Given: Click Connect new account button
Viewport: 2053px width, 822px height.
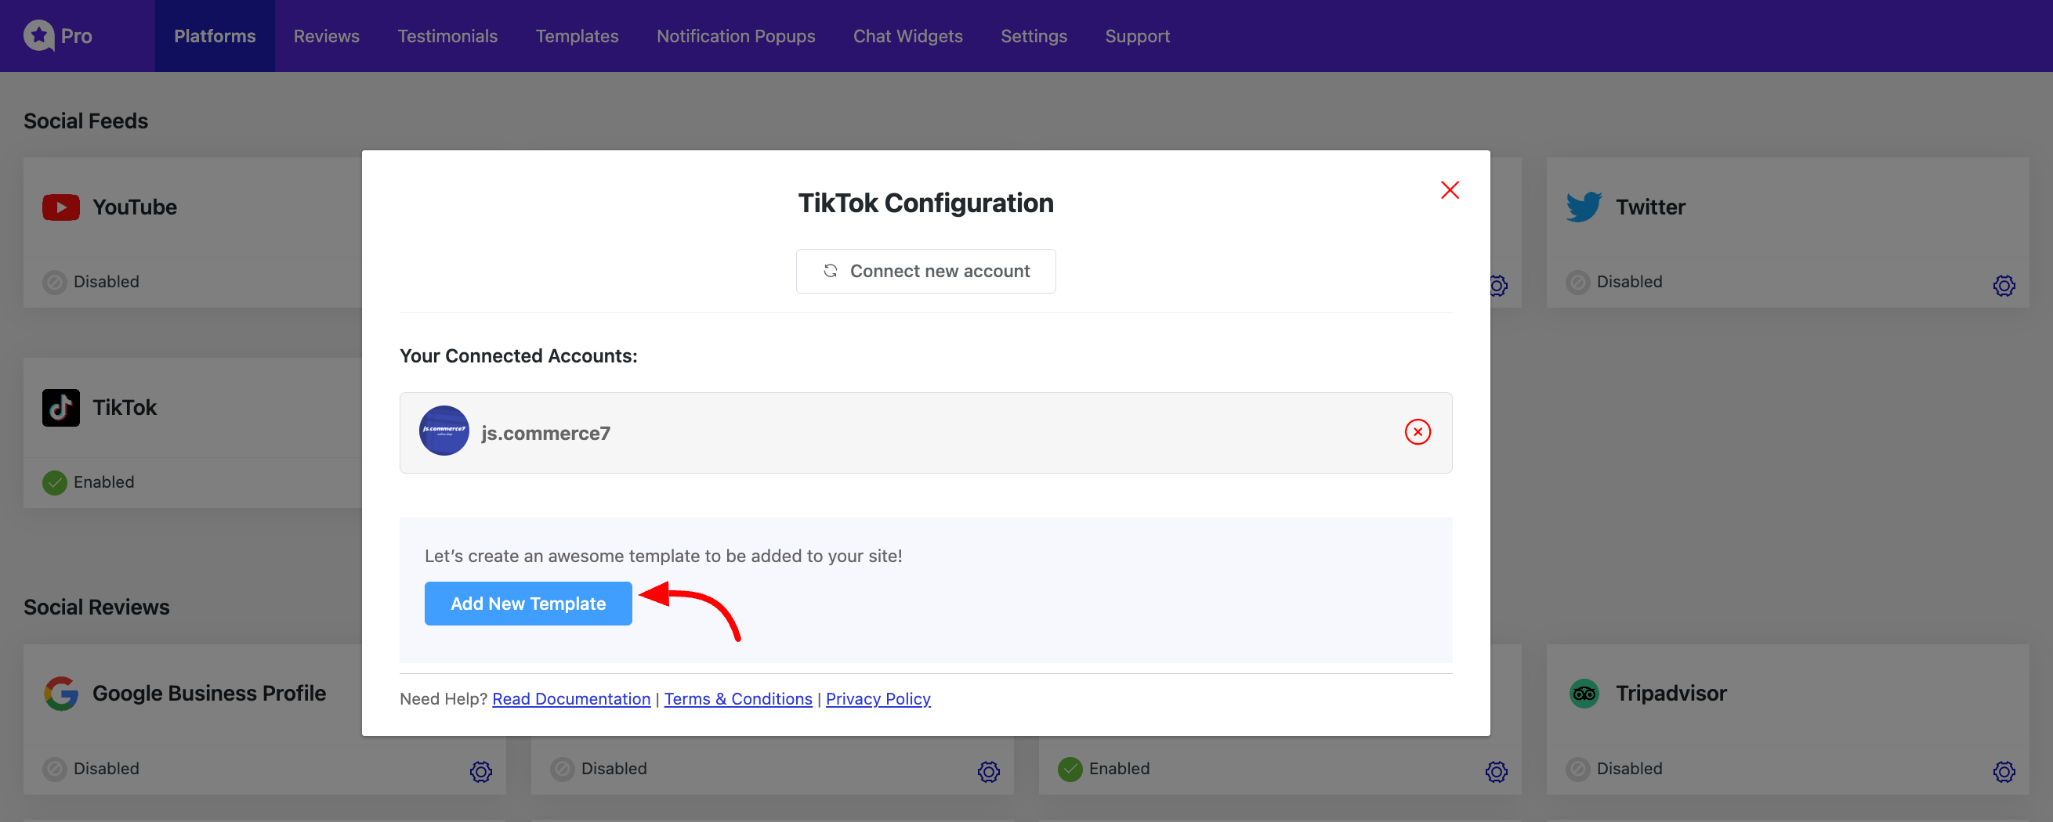Looking at the screenshot, I should pos(925,271).
